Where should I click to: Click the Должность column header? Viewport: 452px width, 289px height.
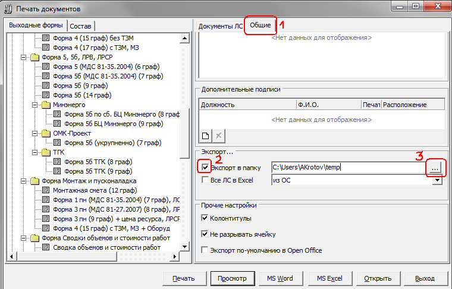coord(247,105)
